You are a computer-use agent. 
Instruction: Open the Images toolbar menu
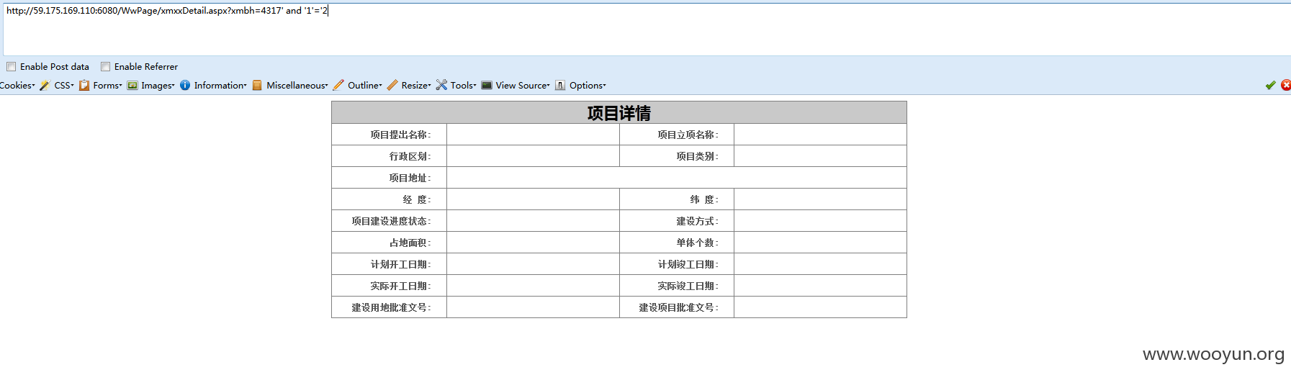pyautogui.click(x=158, y=86)
